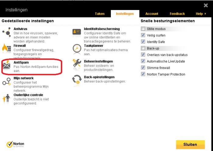Click the AntiSpam heading

pos(21,62)
